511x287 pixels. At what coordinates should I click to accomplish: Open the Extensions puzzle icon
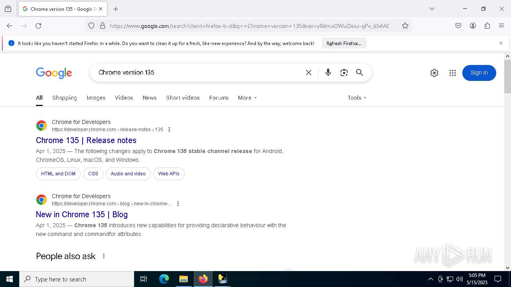(487, 26)
